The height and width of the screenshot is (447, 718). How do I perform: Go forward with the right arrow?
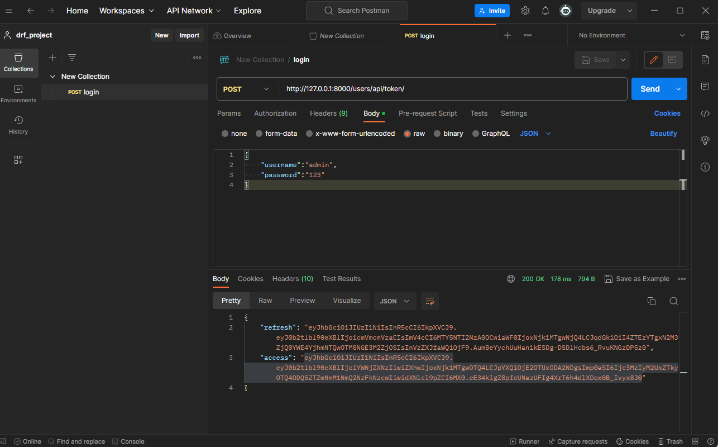pos(50,11)
